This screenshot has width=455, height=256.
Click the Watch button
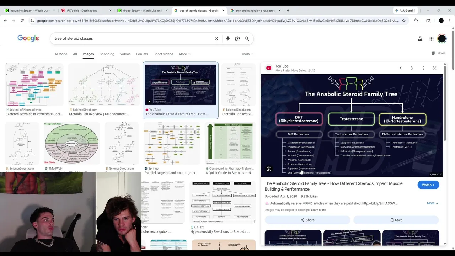click(x=428, y=185)
